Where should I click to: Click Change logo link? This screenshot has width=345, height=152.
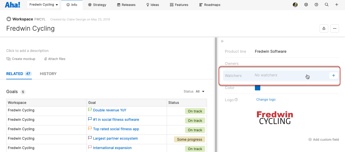[266, 100]
